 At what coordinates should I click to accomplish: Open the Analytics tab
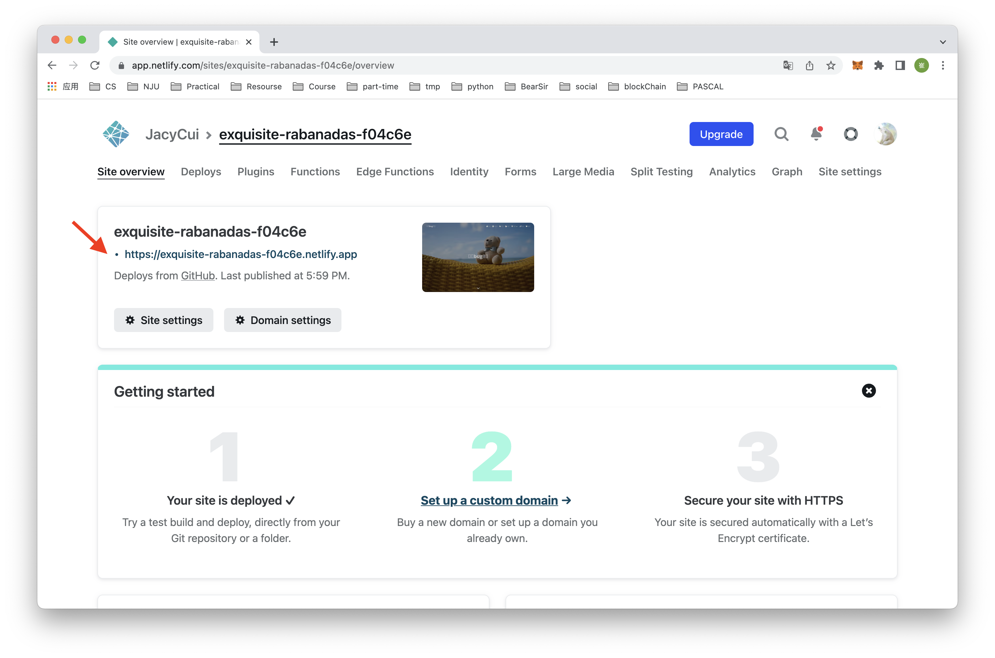pos(732,172)
